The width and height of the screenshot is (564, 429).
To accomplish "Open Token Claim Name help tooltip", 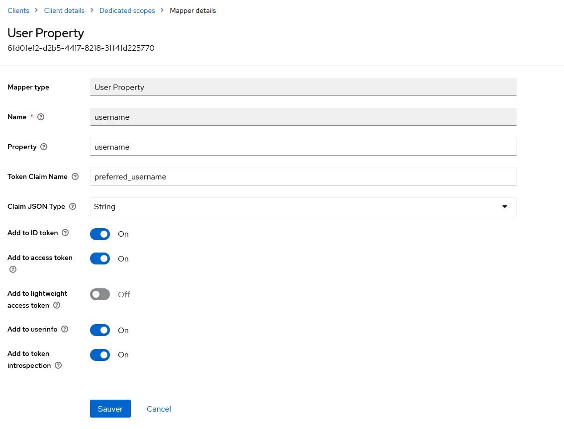I will coord(75,177).
